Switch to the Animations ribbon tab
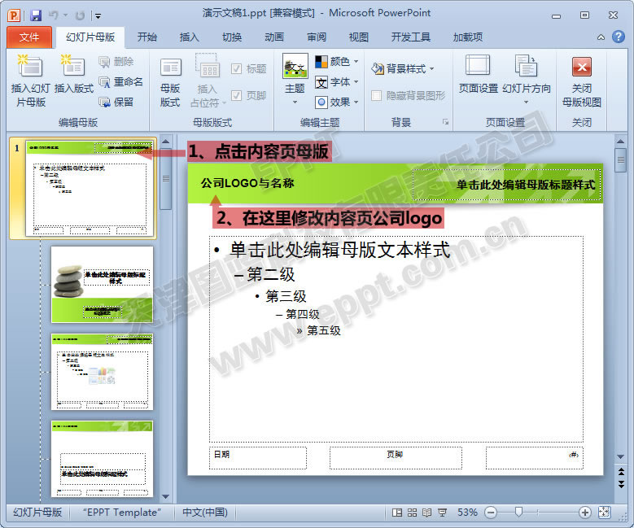The width and height of the screenshot is (634, 528). tap(274, 37)
